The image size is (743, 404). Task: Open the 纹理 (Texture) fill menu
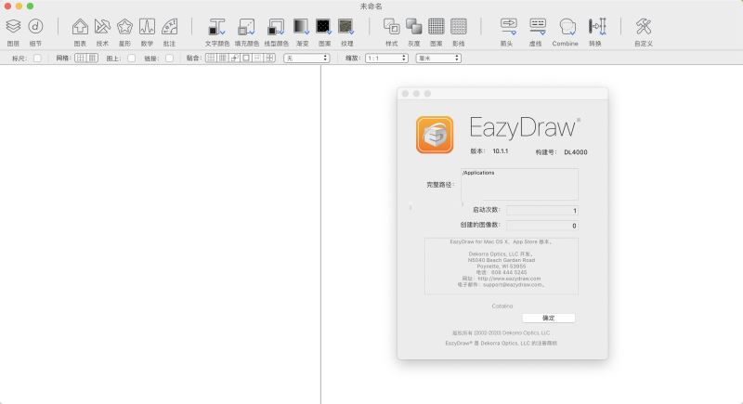345,27
